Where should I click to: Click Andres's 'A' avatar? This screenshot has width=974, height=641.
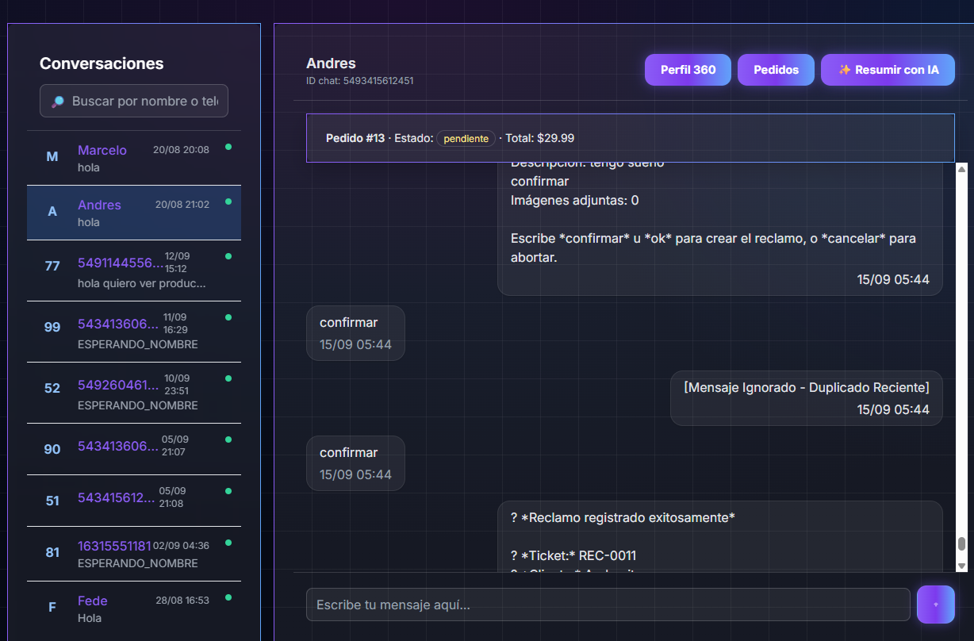(x=52, y=211)
